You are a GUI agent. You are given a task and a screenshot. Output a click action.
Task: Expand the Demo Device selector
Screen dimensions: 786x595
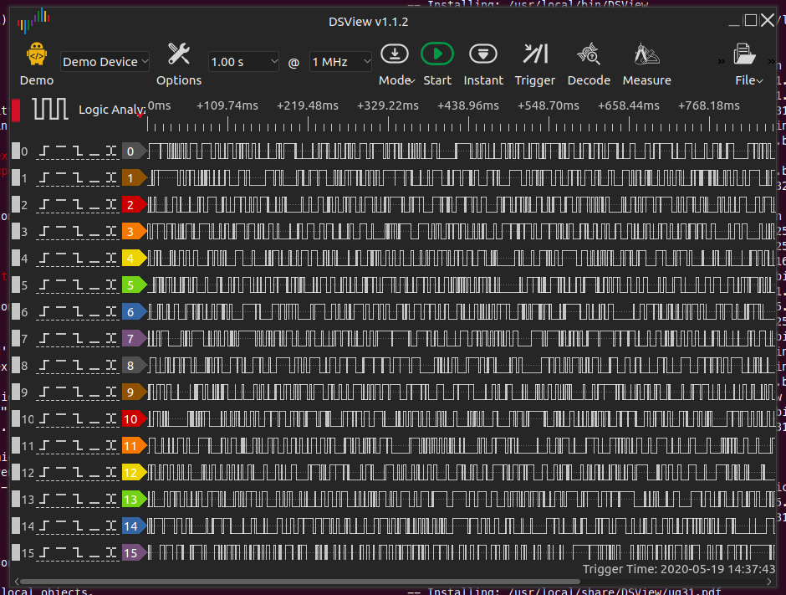coord(105,62)
